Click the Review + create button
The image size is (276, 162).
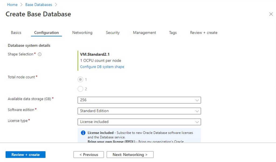[x=25, y=154]
